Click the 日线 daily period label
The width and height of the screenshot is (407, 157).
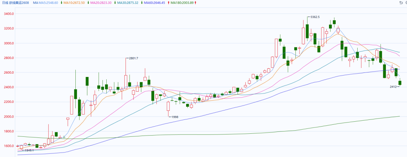coord(5,3)
